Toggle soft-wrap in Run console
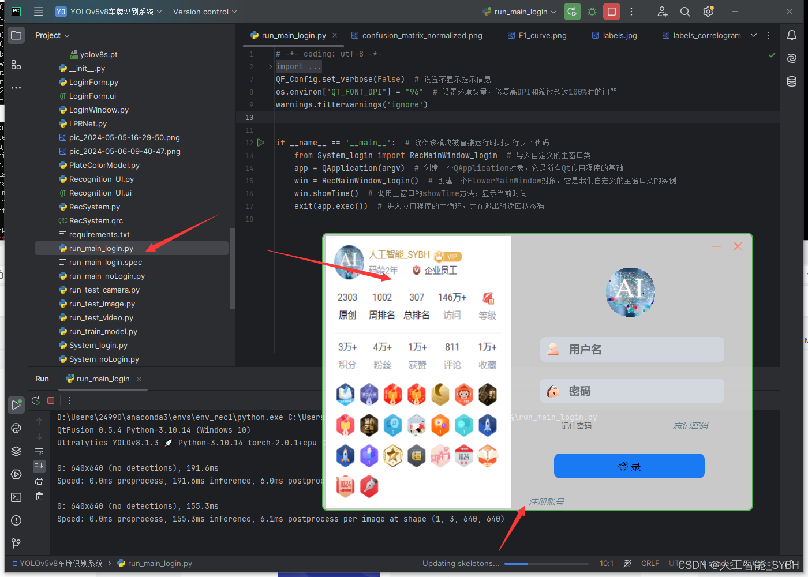The width and height of the screenshot is (808, 577). pos(39,451)
